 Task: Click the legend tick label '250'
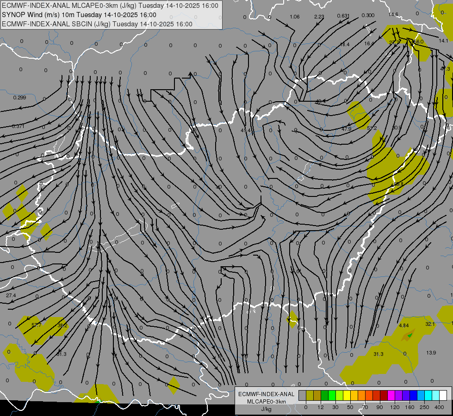(424, 407)
